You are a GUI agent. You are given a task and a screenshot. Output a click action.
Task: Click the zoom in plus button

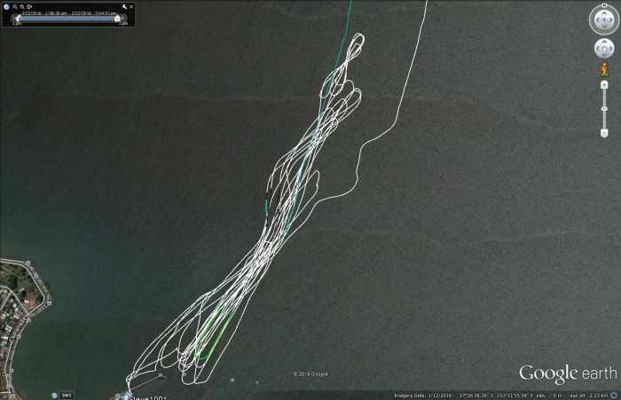click(x=603, y=86)
